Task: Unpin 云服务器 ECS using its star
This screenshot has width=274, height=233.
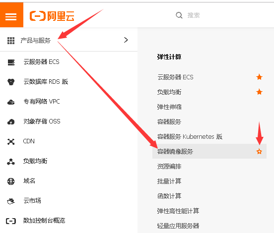Action: (x=259, y=77)
